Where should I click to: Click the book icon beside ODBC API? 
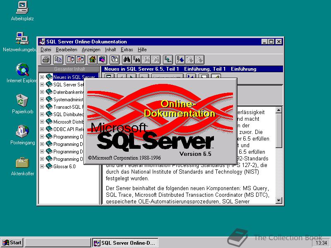49,129
